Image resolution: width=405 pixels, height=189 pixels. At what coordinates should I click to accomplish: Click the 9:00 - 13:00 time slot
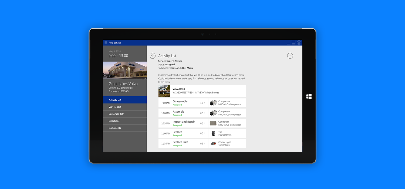(x=118, y=56)
